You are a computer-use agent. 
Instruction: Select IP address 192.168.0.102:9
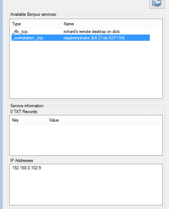[x=27, y=168]
